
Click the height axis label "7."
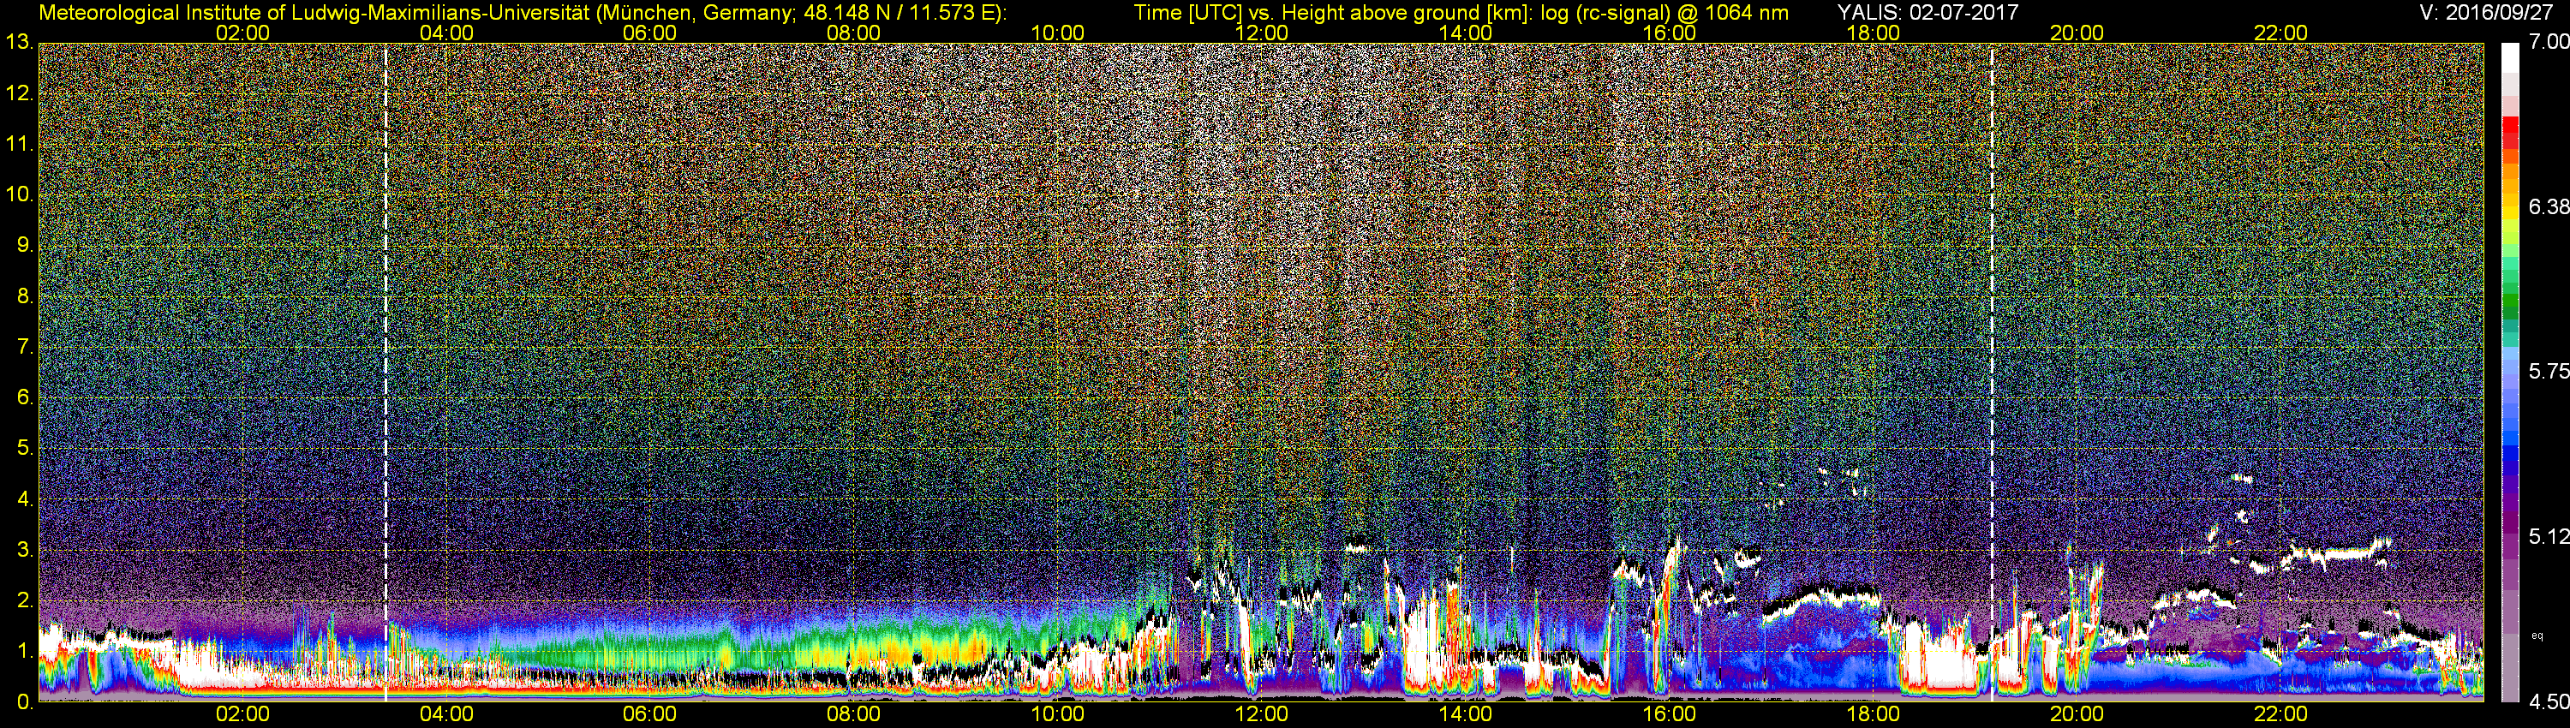[x=25, y=347]
